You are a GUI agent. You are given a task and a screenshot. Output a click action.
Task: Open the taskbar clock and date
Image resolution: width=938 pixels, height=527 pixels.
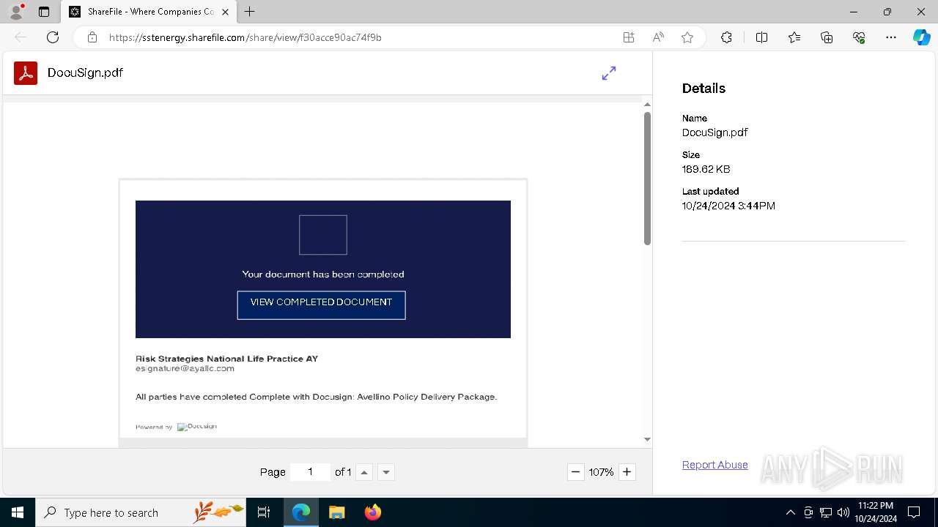[x=875, y=512]
